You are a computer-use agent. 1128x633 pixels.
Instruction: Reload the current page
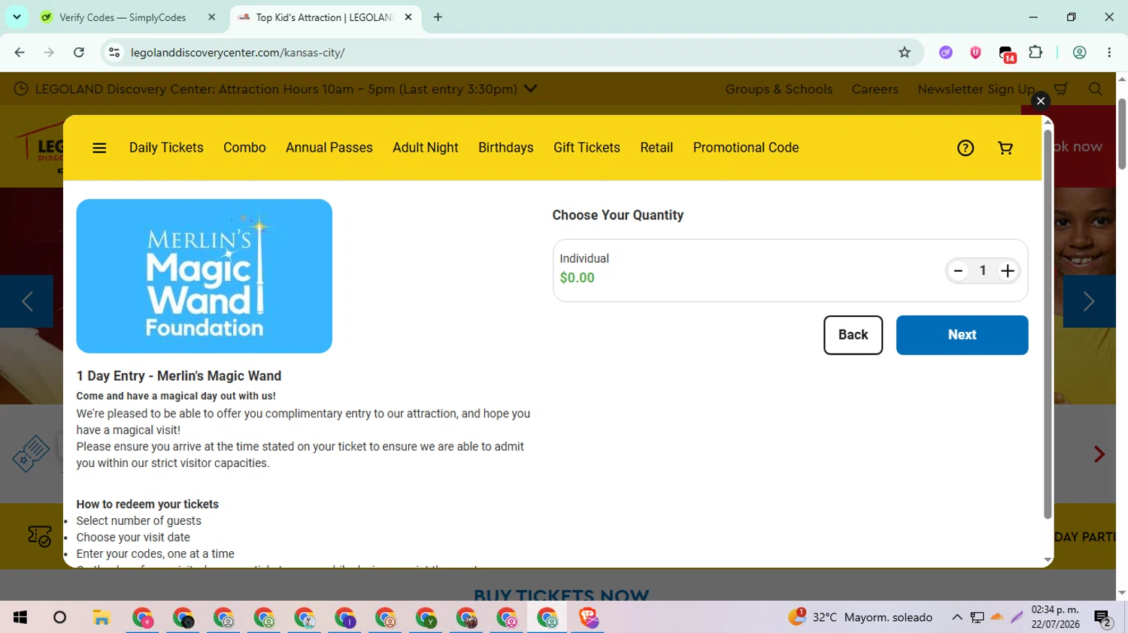pos(79,53)
